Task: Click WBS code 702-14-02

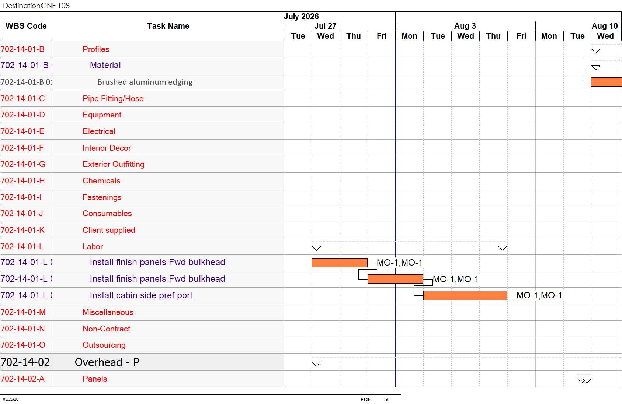Action: (x=25, y=362)
